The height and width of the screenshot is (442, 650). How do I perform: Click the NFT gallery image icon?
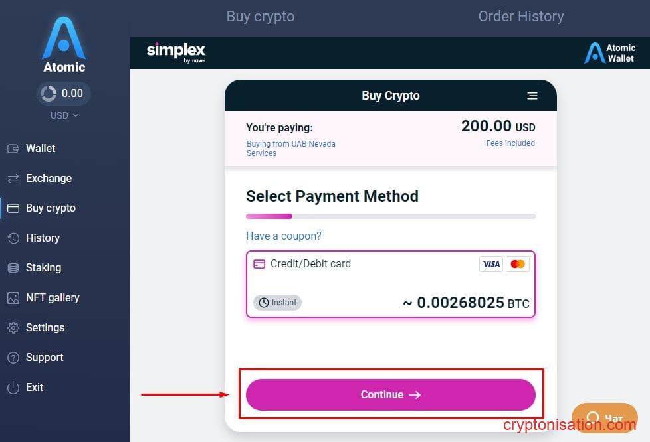13,298
